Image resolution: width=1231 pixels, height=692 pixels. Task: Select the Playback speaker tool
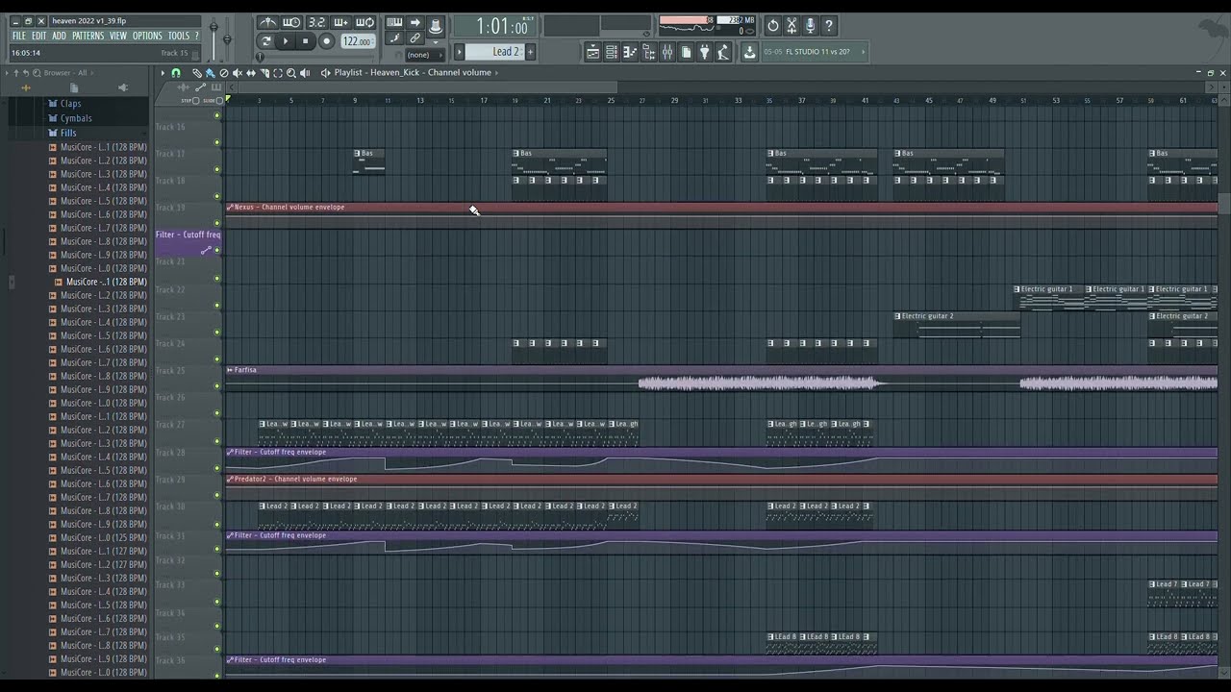305,73
